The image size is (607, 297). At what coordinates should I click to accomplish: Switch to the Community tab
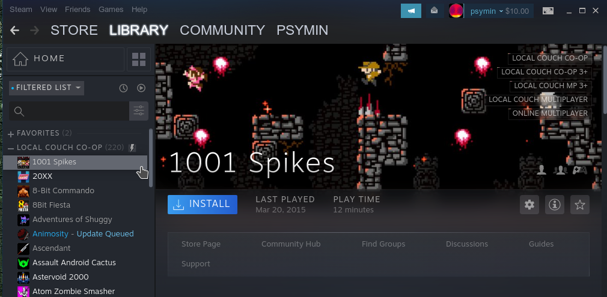(x=222, y=30)
